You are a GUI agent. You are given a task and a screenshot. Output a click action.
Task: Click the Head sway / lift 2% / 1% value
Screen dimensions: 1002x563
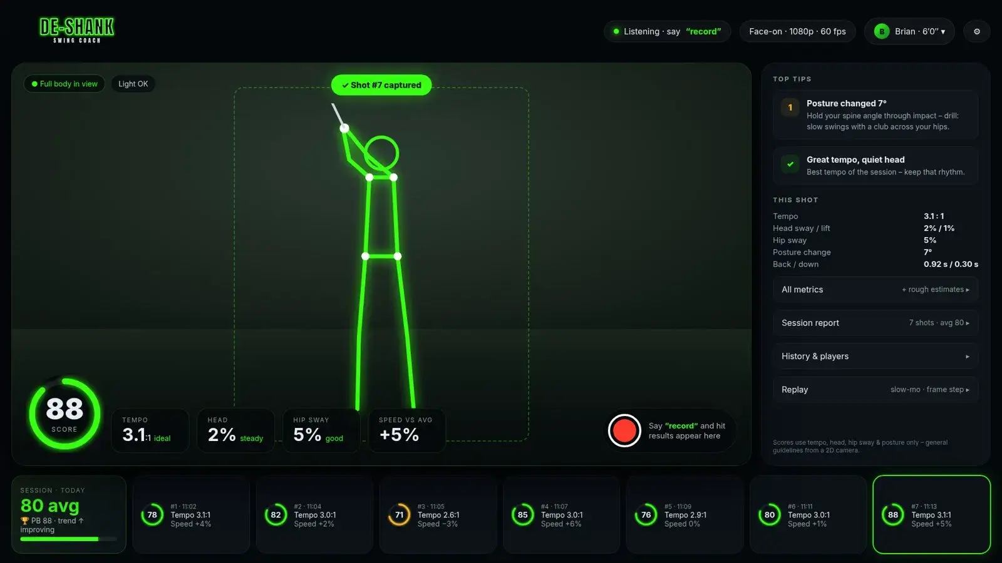(939, 228)
